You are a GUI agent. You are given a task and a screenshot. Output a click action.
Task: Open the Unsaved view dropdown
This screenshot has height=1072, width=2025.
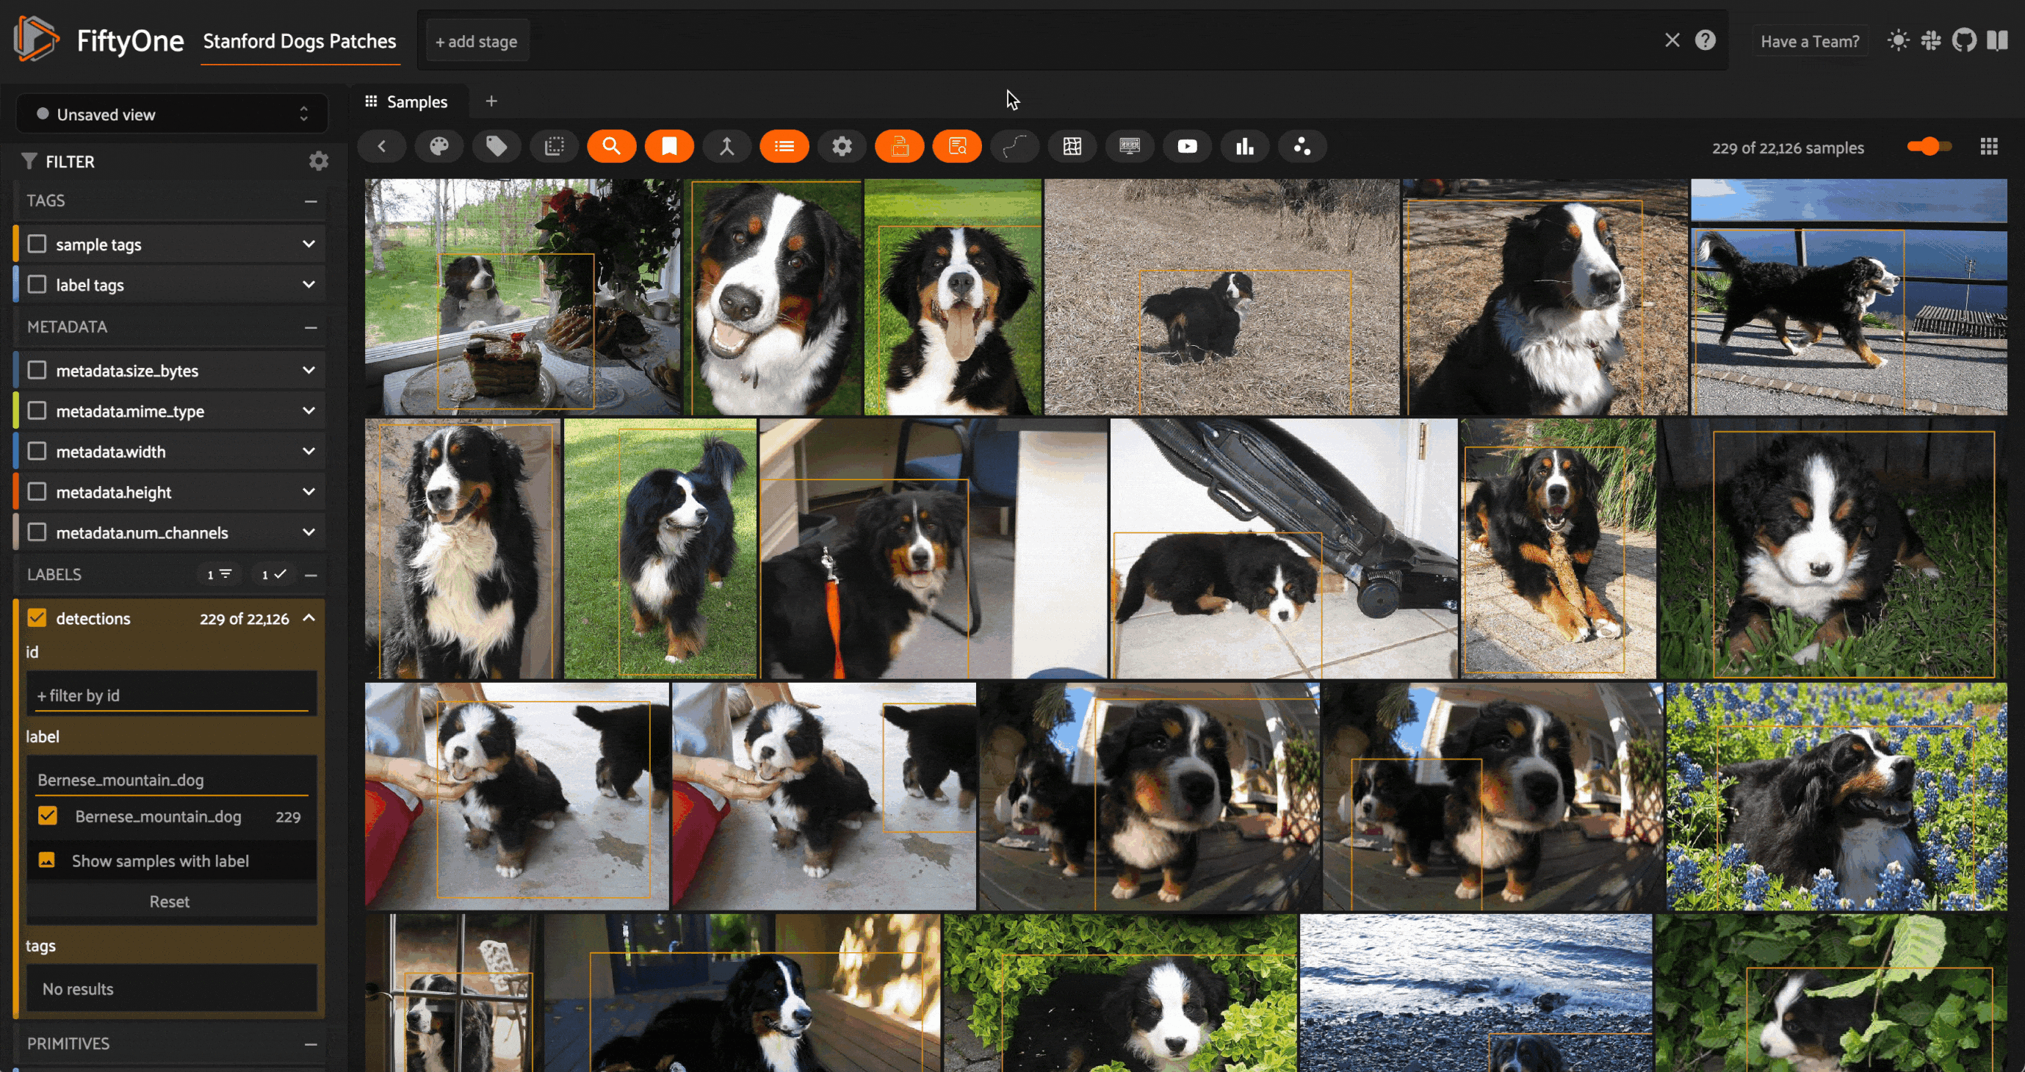pos(172,115)
